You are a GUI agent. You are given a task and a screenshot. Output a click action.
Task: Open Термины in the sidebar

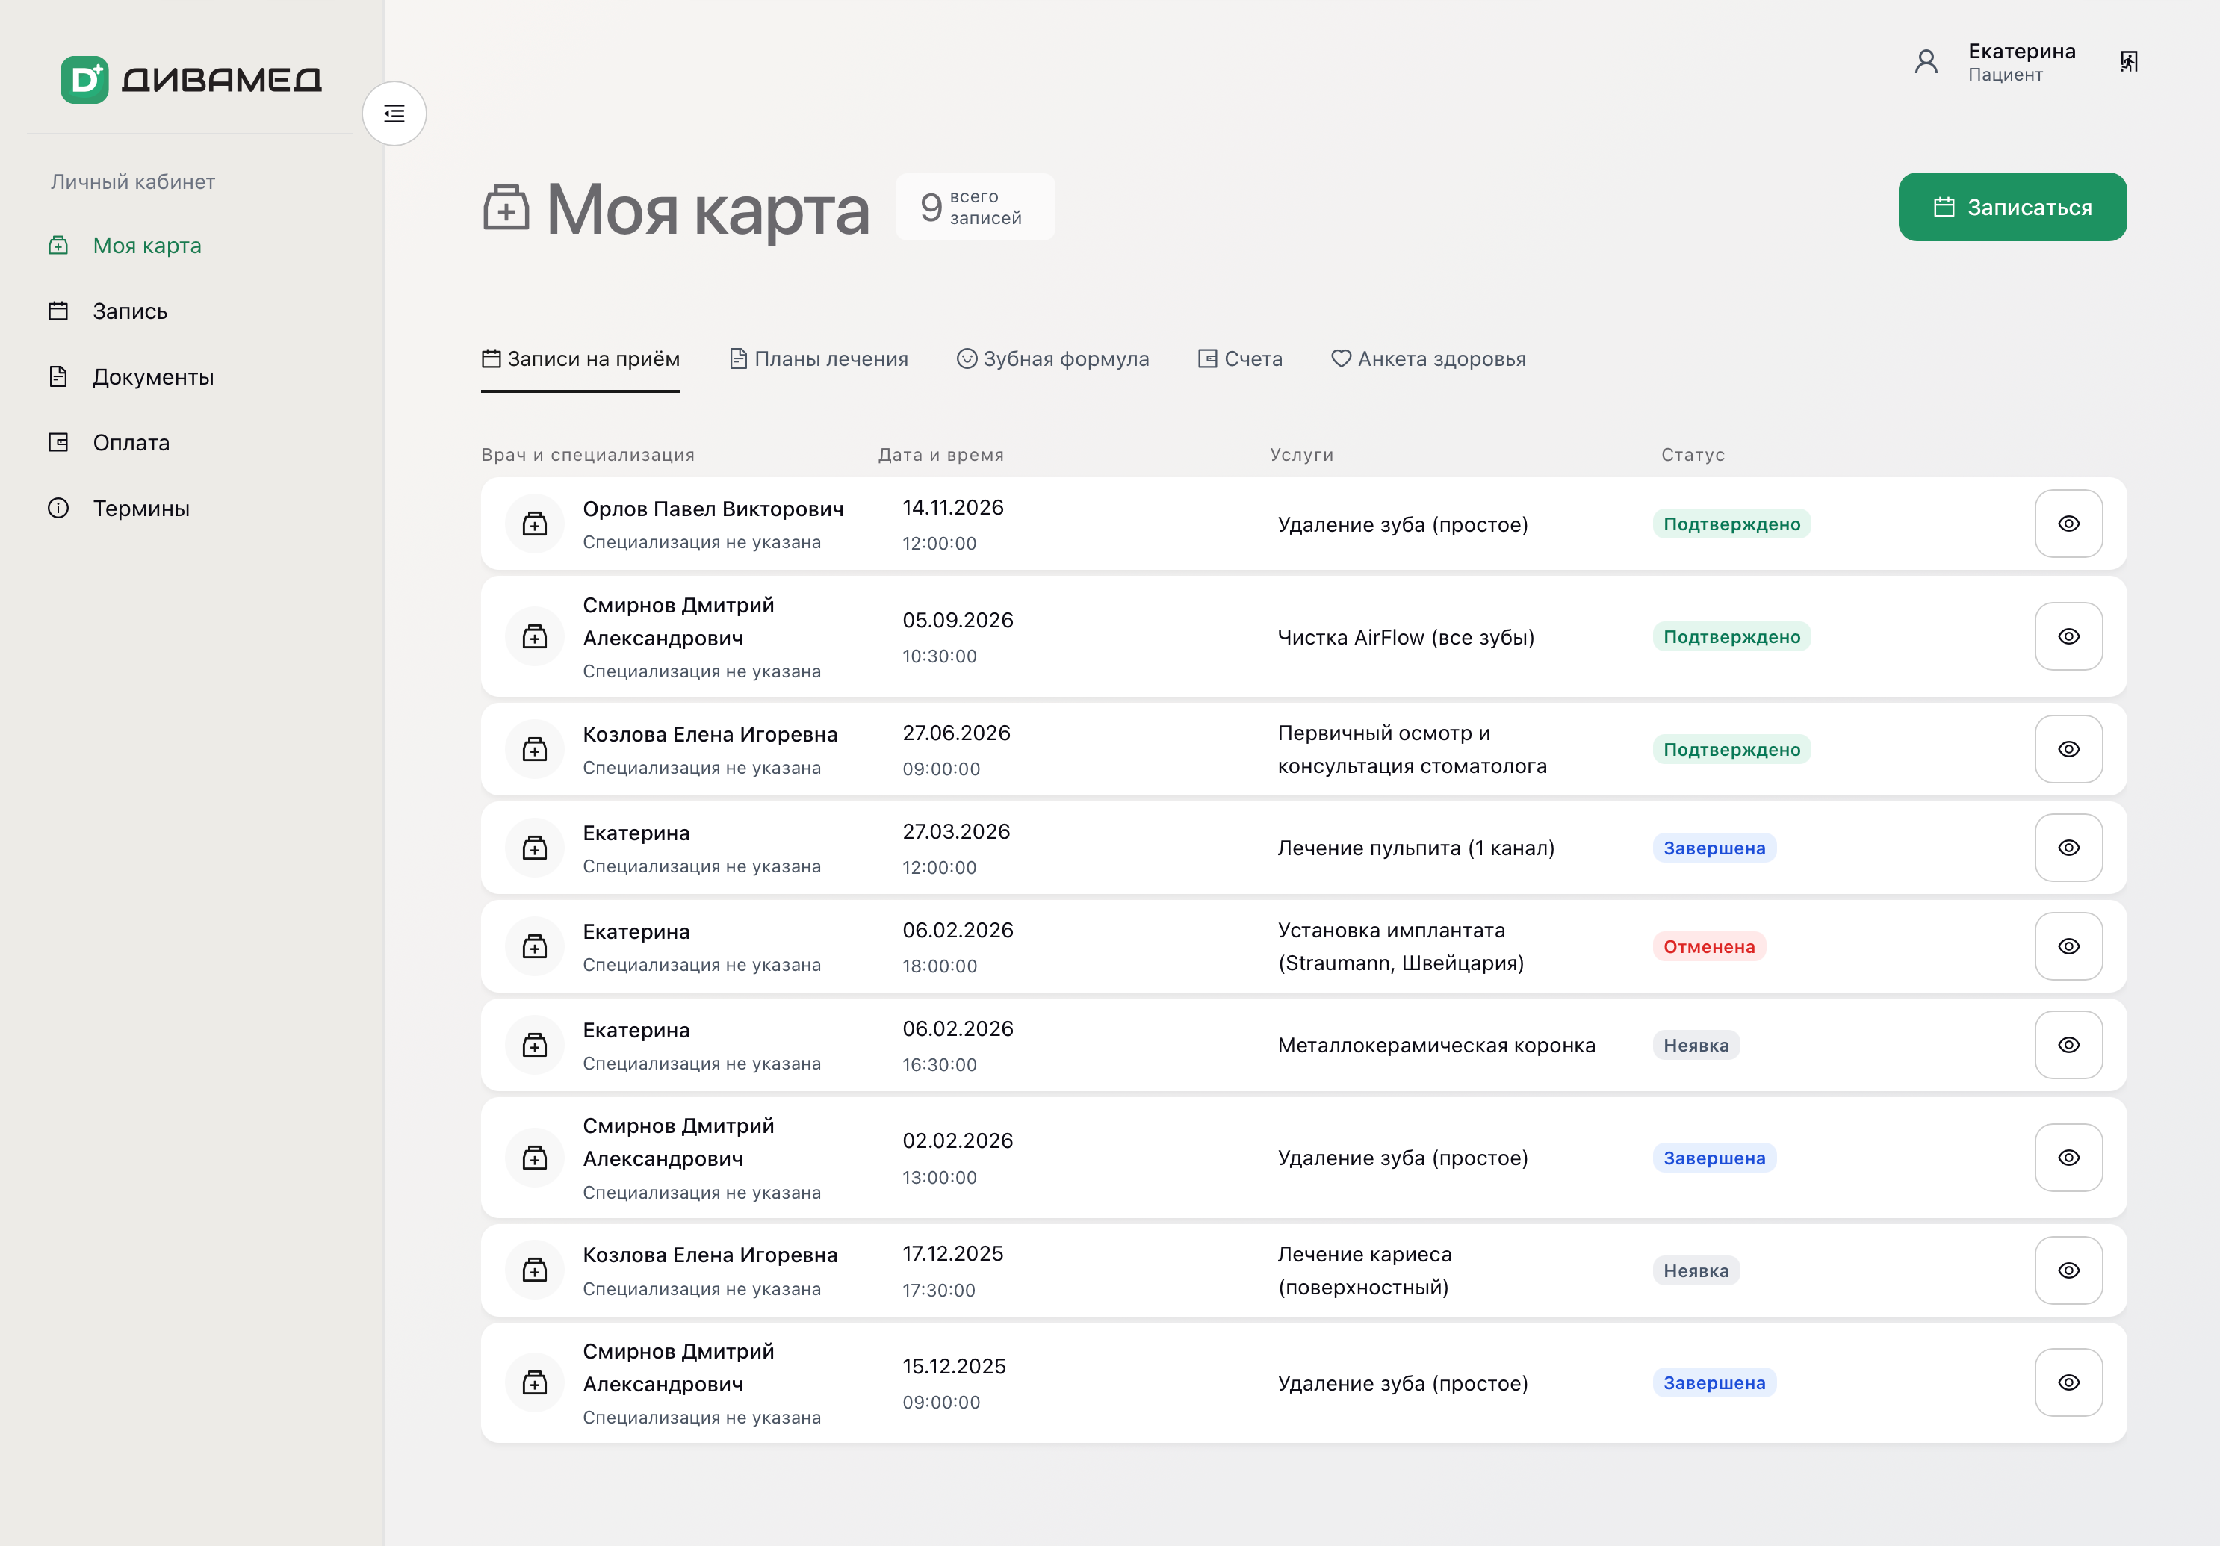pyautogui.click(x=119, y=509)
